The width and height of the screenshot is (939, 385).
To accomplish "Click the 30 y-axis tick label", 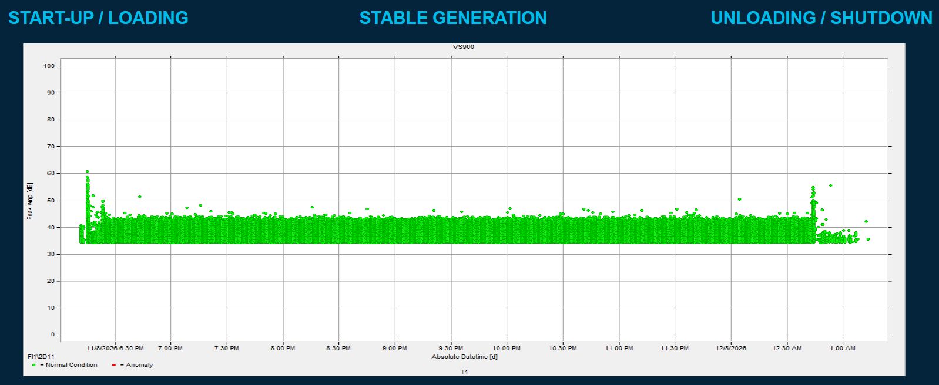I will 51,254.
